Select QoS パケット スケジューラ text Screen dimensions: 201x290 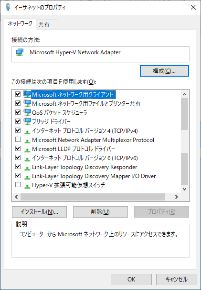pyautogui.click(x=60, y=113)
